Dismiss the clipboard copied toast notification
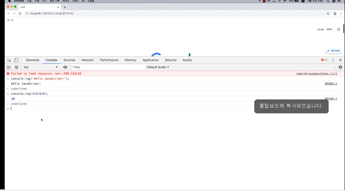The width and height of the screenshot is (345, 191). point(291,106)
